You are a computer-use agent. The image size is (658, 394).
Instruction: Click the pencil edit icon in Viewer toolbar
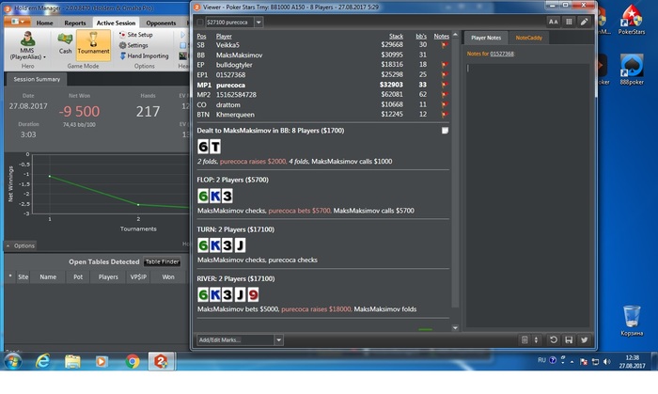[584, 22]
